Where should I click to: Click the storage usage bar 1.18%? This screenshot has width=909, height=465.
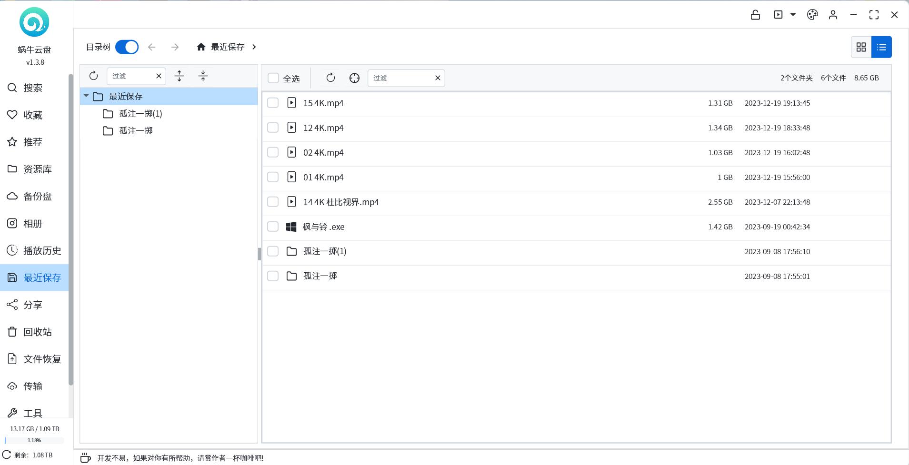click(34, 440)
